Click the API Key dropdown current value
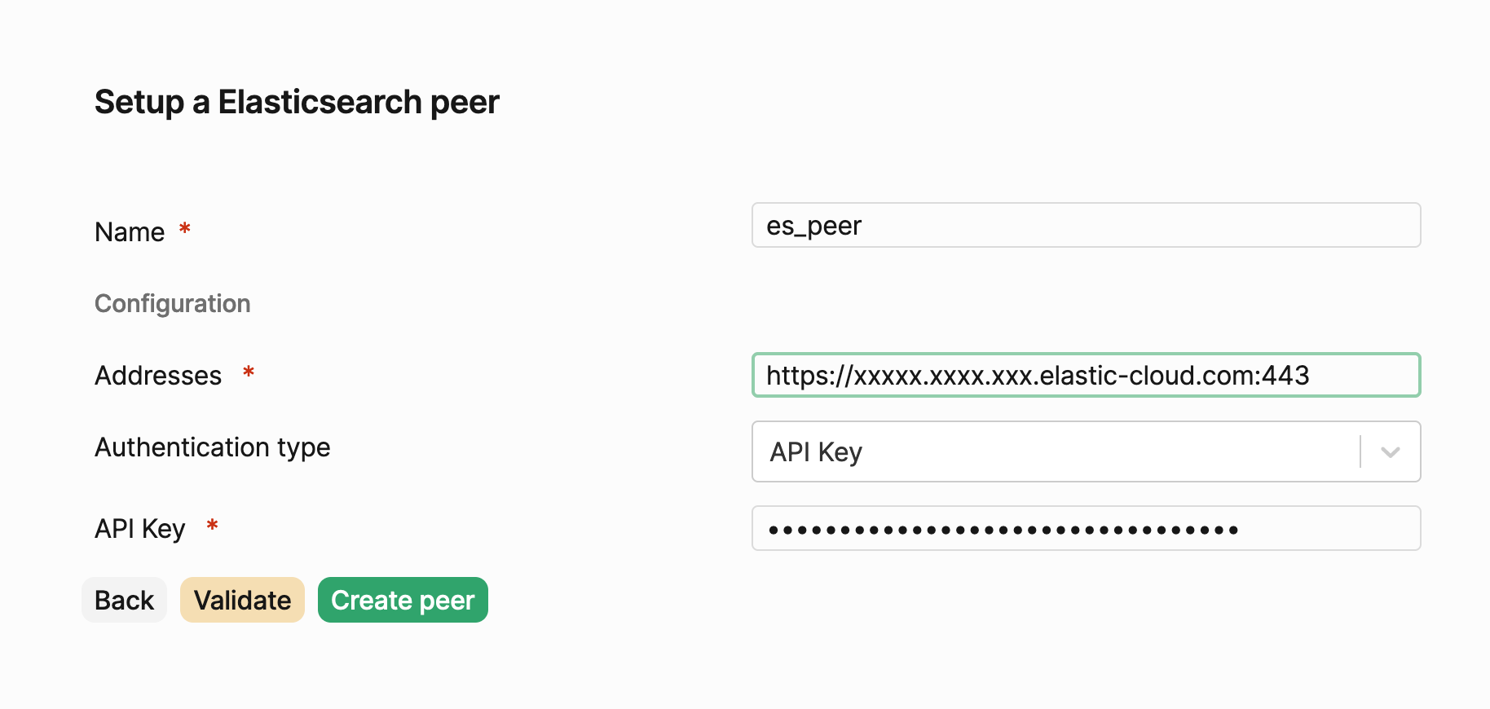1490x709 pixels. pyautogui.click(x=814, y=451)
